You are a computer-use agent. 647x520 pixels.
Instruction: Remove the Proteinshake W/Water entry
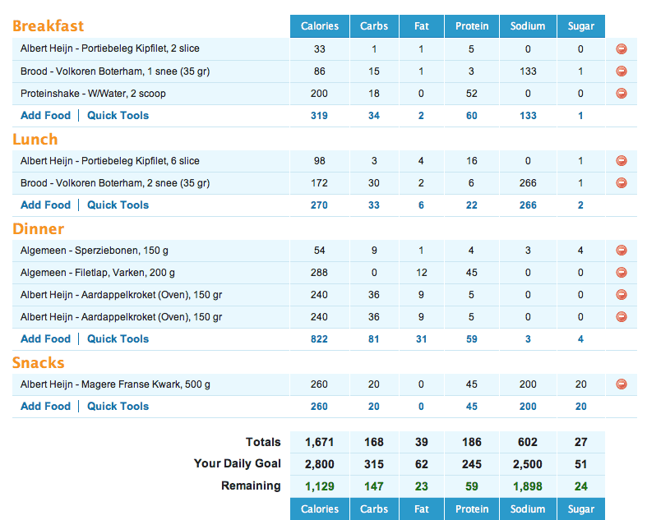[x=621, y=94]
